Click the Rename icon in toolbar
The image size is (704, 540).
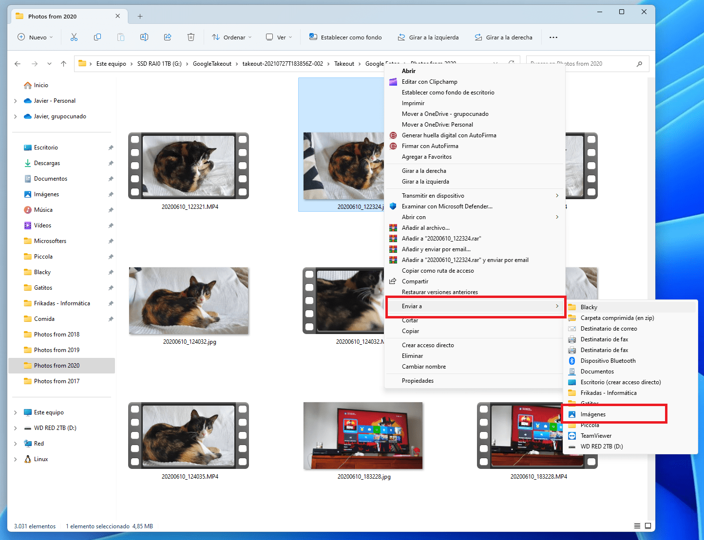click(144, 37)
